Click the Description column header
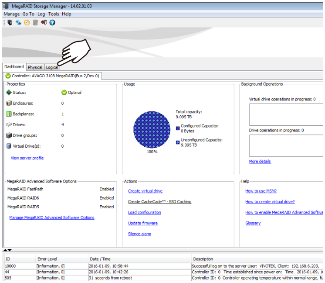The height and width of the screenshot is (283, 325). 257,259
